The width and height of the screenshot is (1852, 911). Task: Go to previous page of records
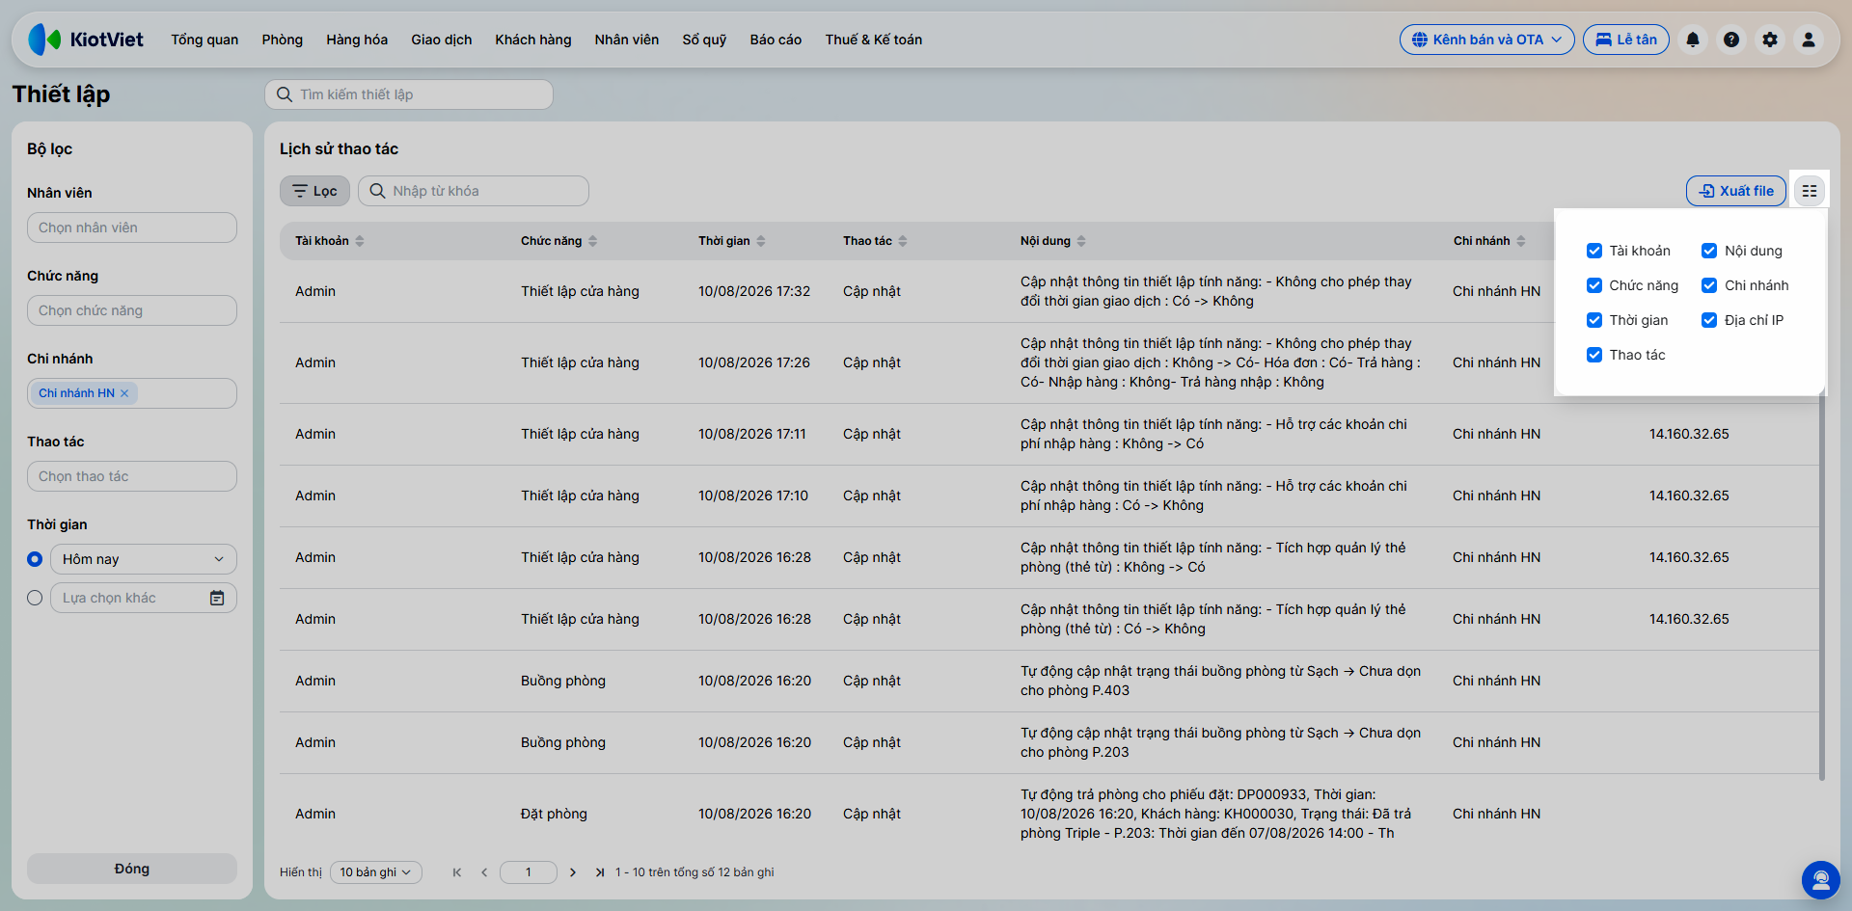(x=484, y=872)
